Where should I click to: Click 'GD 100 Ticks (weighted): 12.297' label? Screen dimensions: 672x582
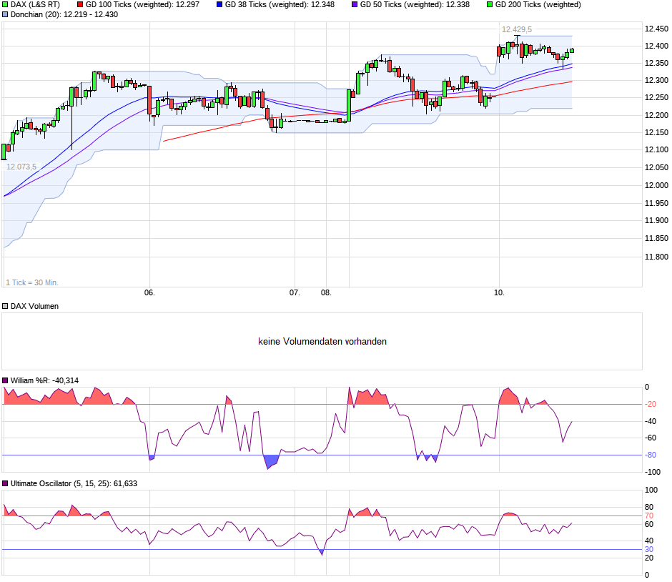pos(142,5)
